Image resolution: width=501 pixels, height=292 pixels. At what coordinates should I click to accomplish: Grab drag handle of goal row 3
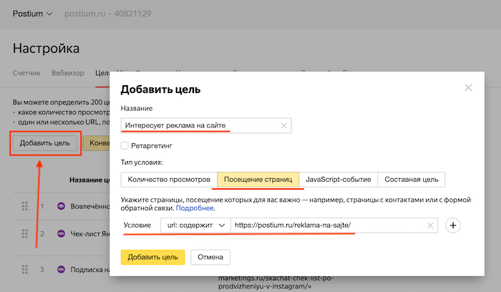(x=24, y=270)
